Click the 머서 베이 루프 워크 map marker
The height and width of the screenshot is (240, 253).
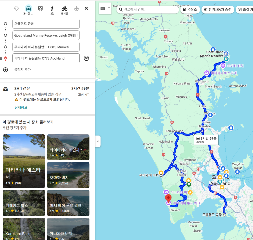pos(168,203)
